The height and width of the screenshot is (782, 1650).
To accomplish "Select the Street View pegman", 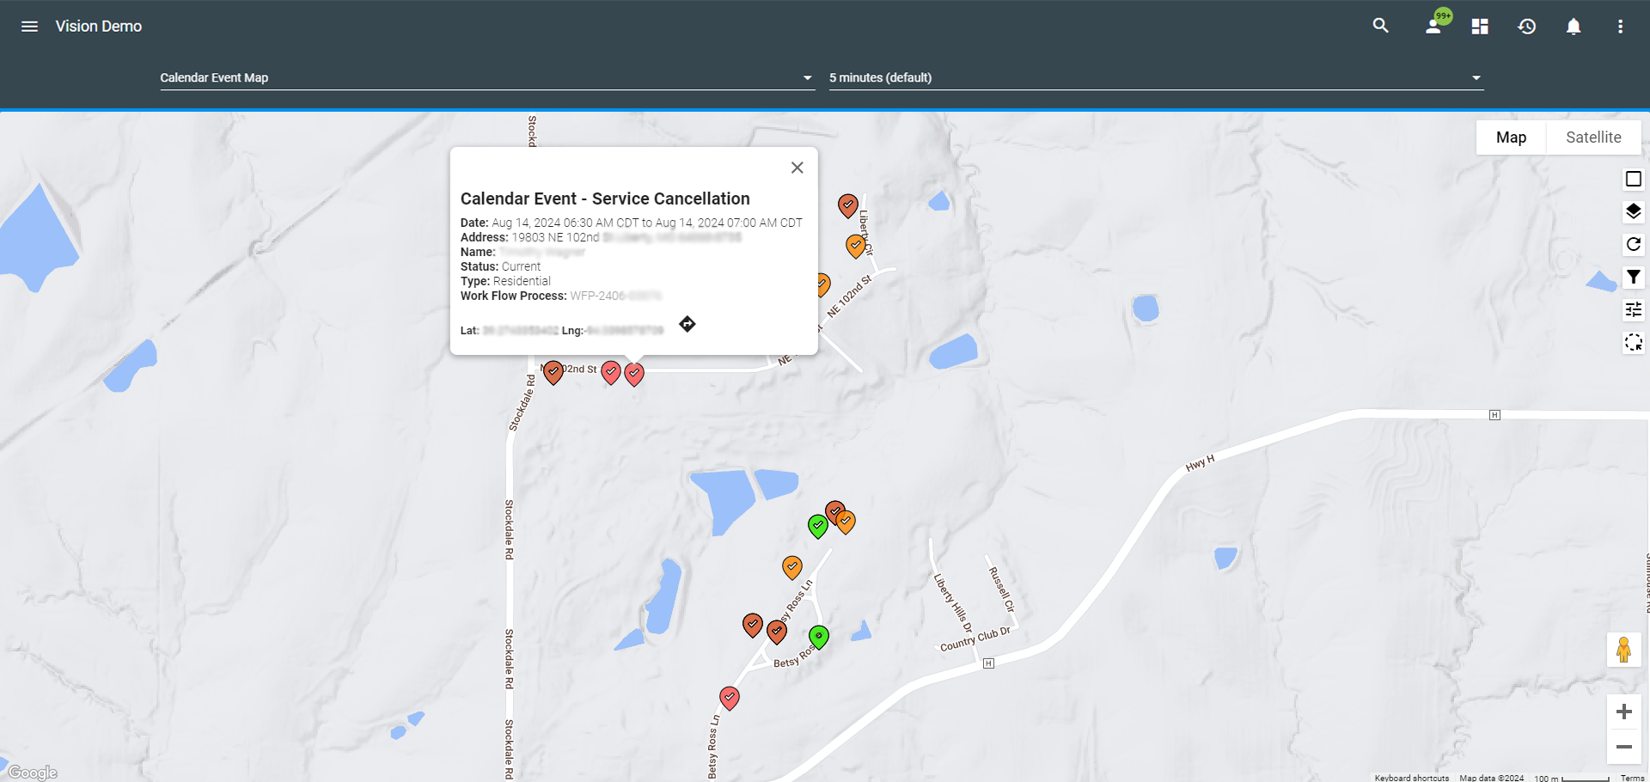I will pyautogui.click(x=1623, y=650).
